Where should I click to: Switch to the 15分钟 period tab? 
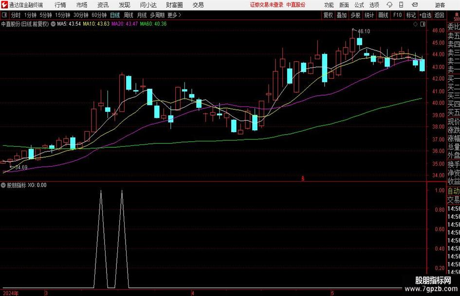[63, 15]
